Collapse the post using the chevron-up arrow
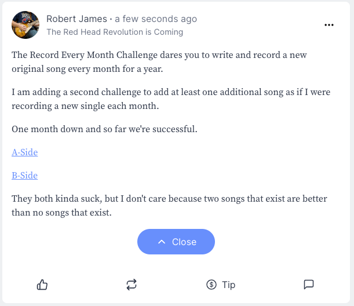The height and width of the screenshot is (306, 354). (162, 242)
